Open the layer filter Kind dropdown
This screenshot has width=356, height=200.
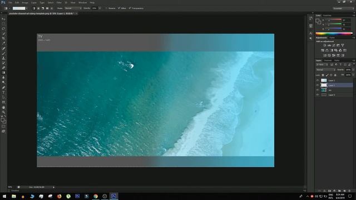point(322,64)
